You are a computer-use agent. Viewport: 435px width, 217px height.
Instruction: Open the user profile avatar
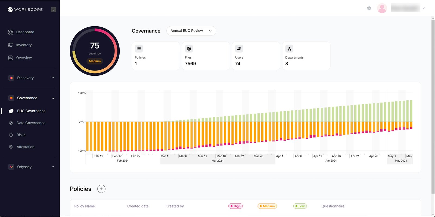click(382, 8)
